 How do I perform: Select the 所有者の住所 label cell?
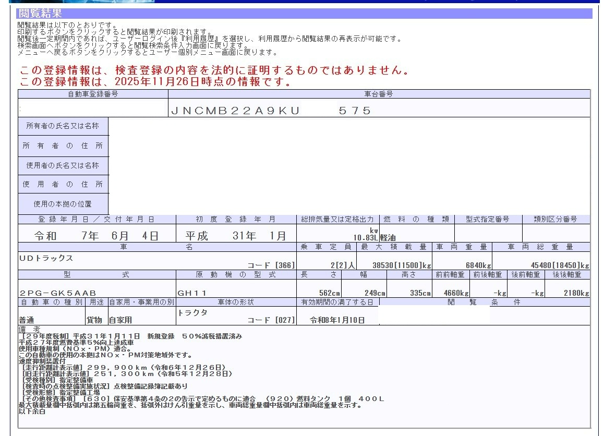(63, 146)
